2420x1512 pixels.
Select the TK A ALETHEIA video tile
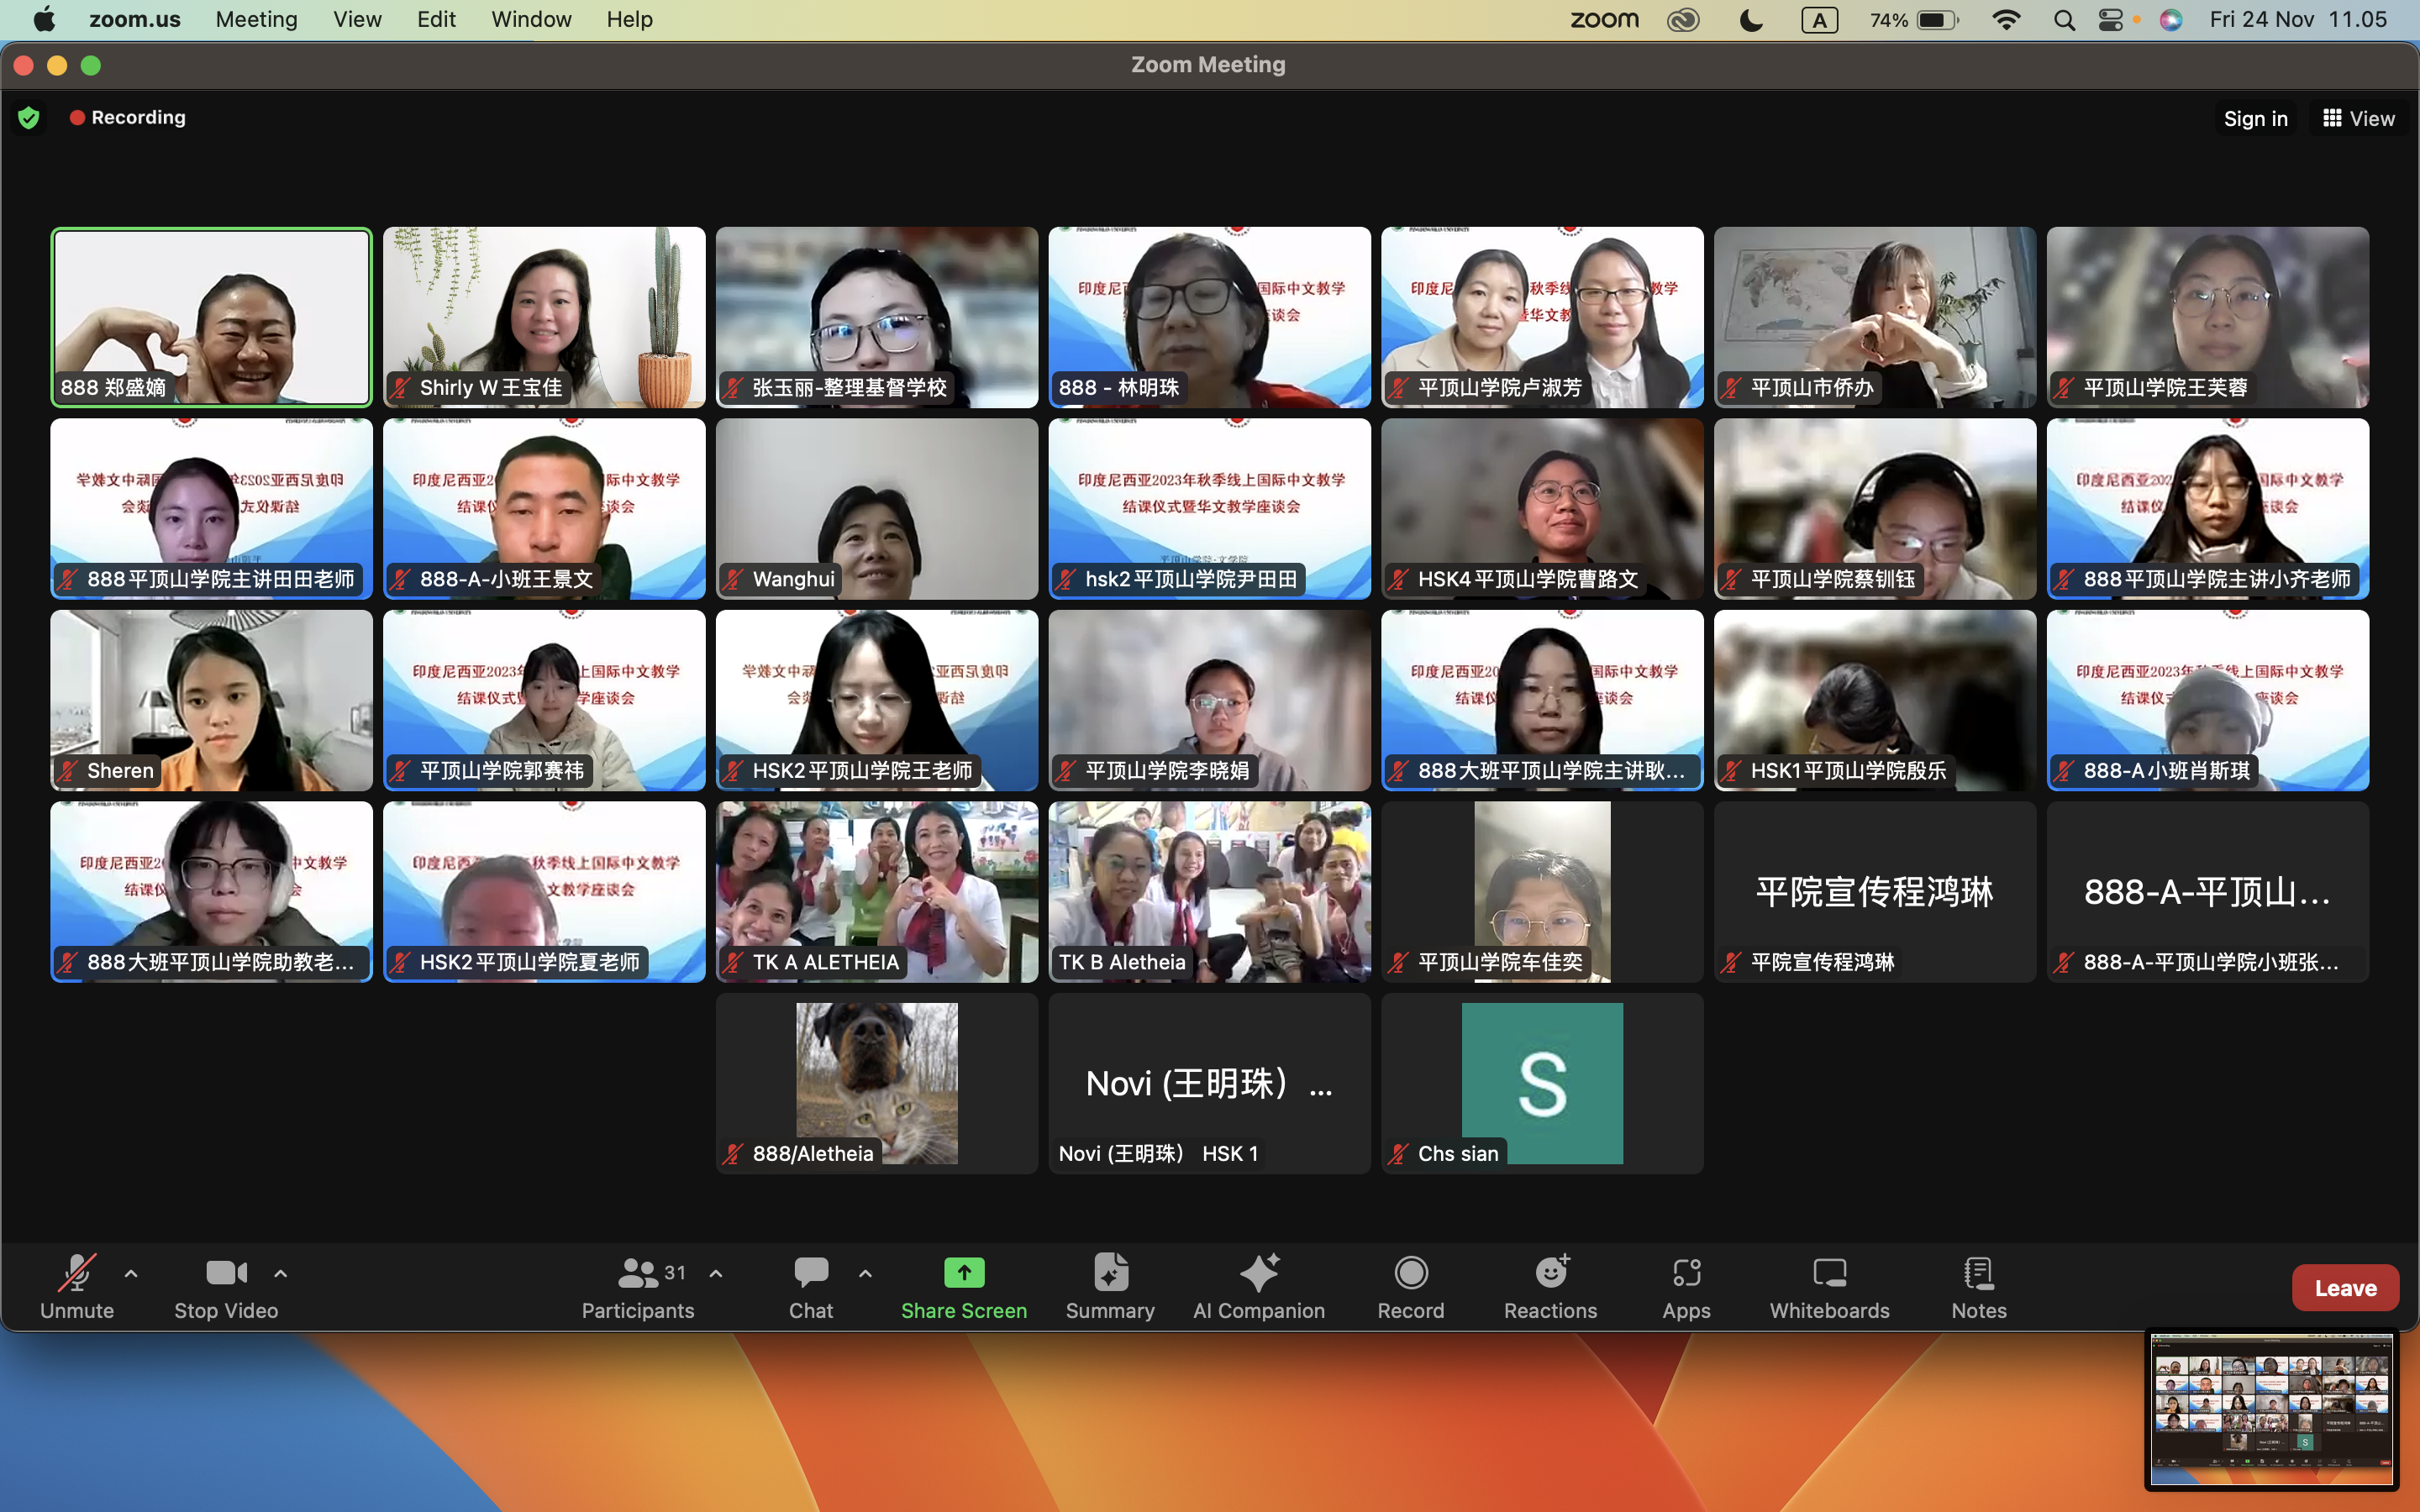(876, 890)
